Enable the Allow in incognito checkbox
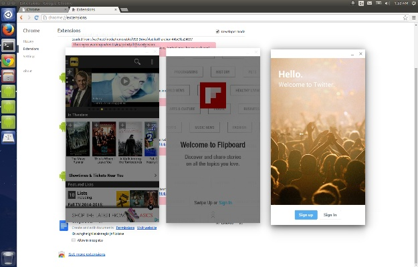 point(74,240)
